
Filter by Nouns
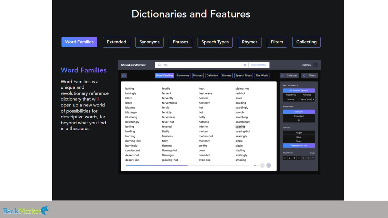291,99
